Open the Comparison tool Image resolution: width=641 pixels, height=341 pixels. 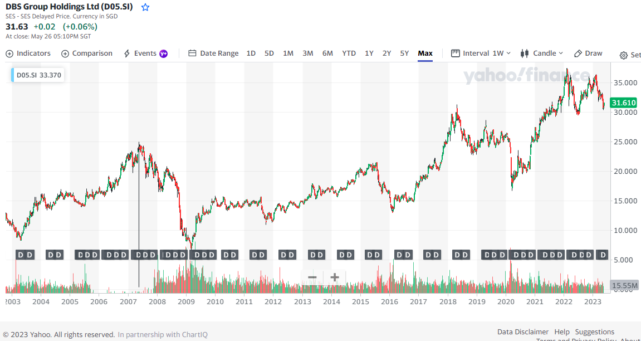pos(87,53)
